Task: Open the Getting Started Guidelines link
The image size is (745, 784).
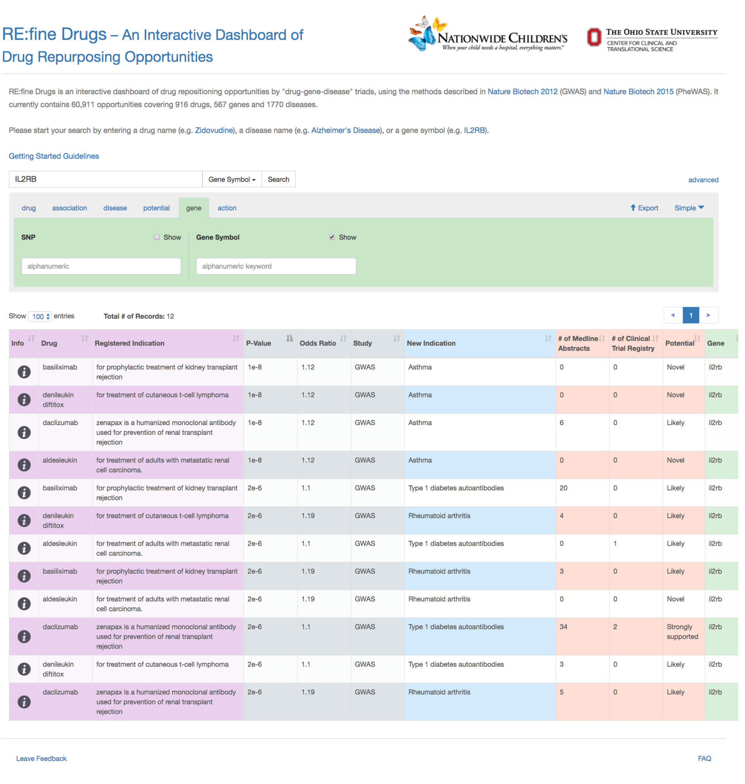Action: coord(54,156)
